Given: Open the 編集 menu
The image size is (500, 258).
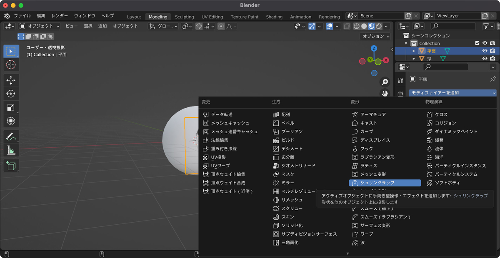Looking at the screenshot, I should pyautogui.click(x=41, y=16).
